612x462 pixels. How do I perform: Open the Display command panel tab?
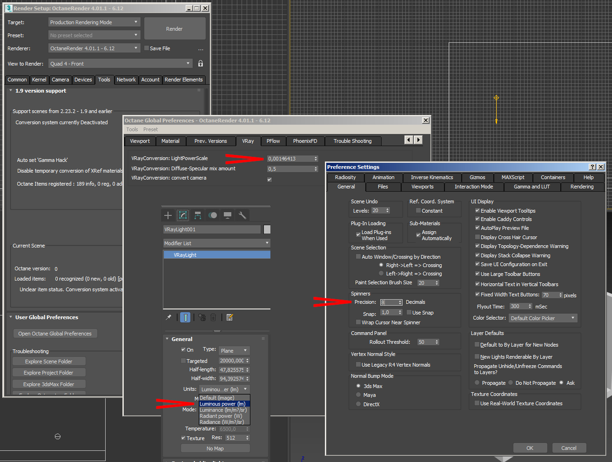[228, 215]
